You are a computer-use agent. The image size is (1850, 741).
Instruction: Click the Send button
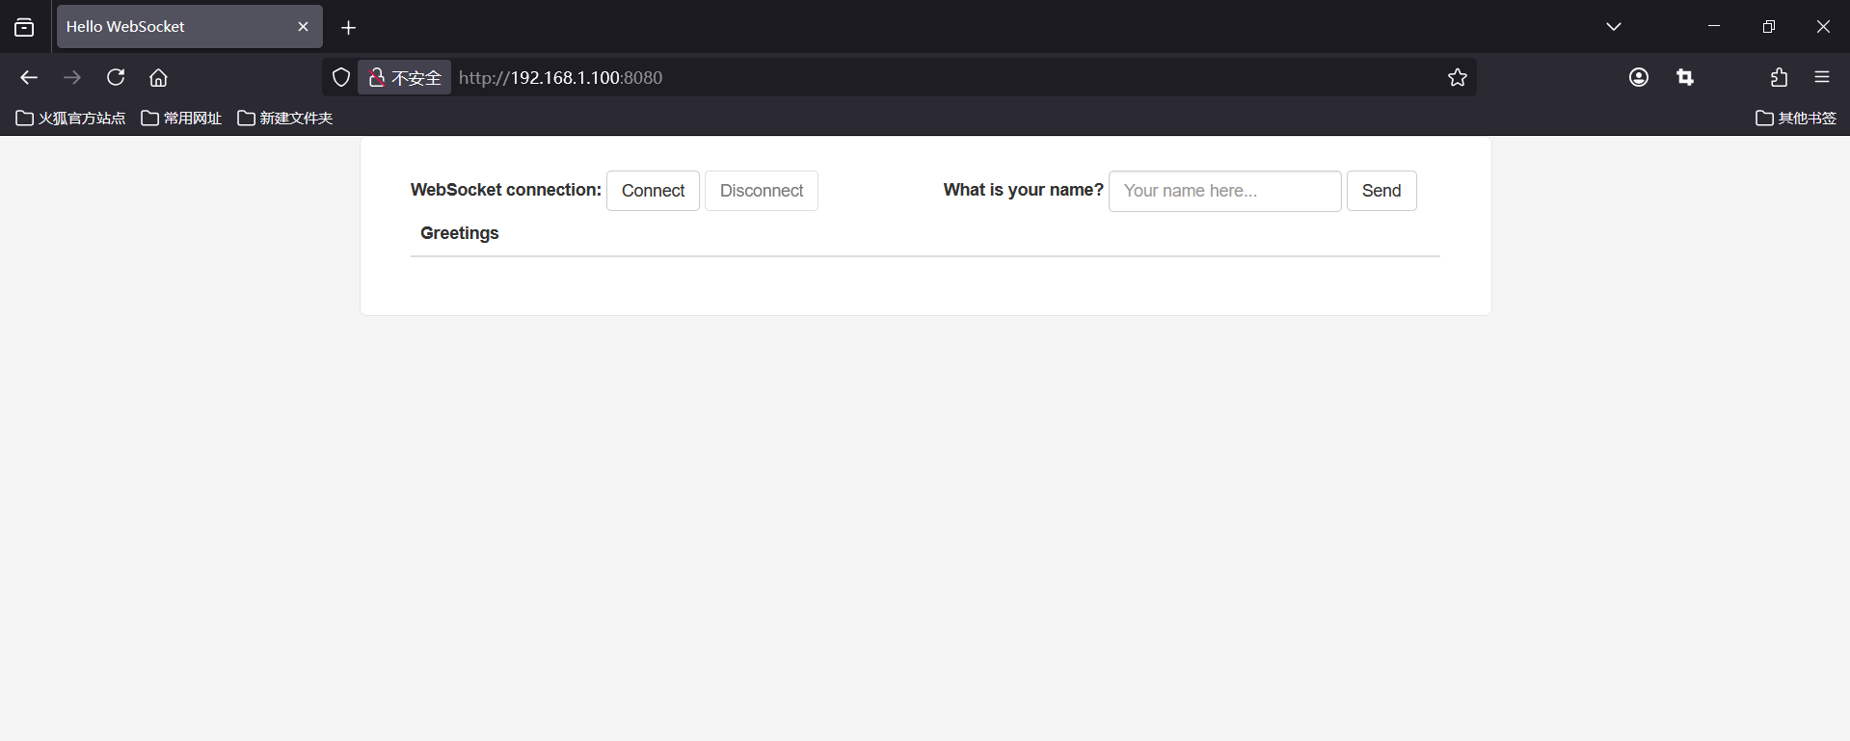1381,191
